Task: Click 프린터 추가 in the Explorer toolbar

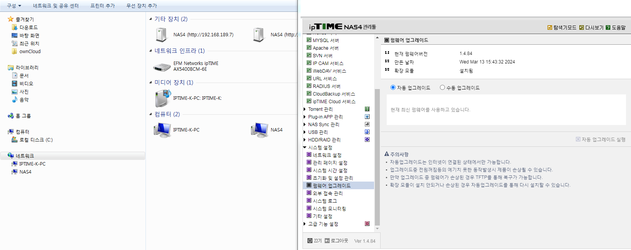Action: point(103,6)
